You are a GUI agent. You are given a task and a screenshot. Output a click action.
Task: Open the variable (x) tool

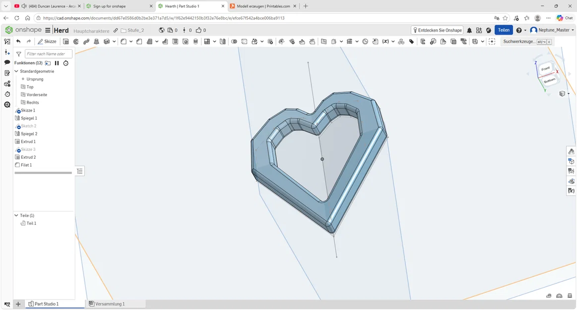385,42
